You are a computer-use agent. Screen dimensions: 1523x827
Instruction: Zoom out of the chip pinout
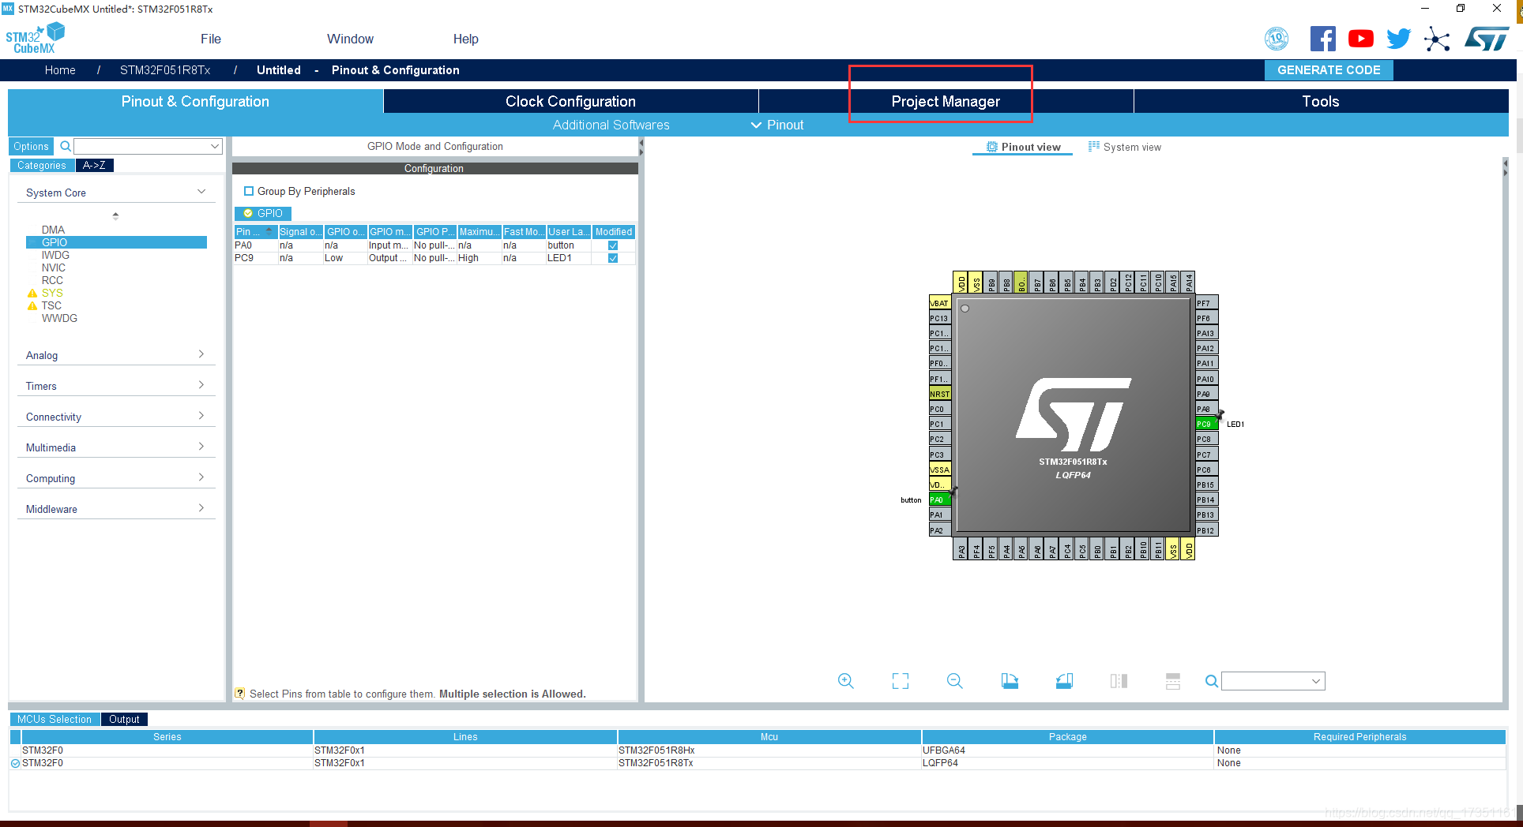(x=955, y=681)
